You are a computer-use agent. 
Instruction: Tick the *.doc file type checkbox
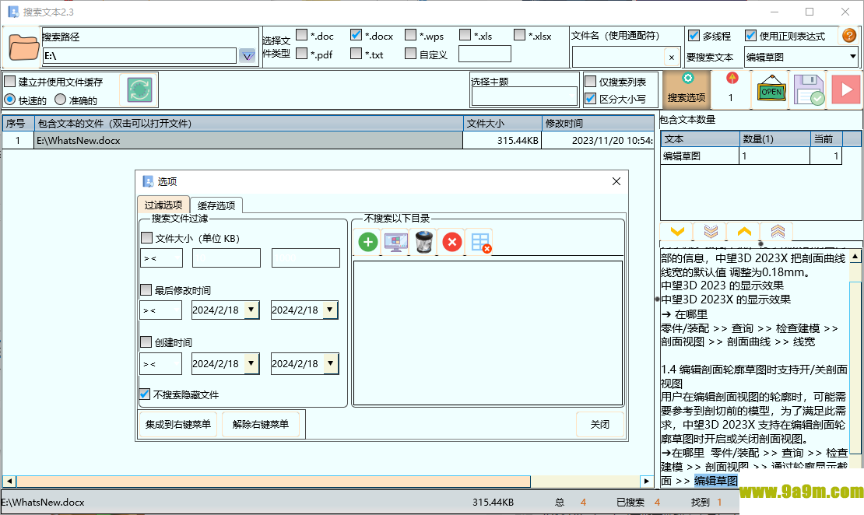point(301,35)
